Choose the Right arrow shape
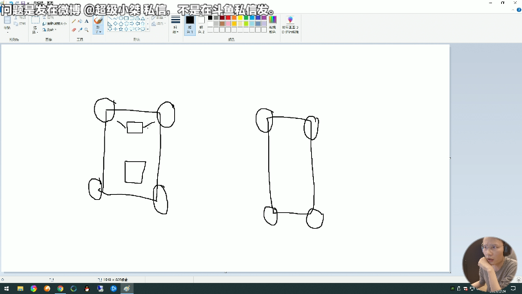 [x=132, y=24]
